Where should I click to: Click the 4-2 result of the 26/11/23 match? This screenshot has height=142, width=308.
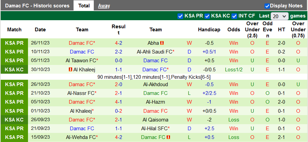(x=118, y=43)
